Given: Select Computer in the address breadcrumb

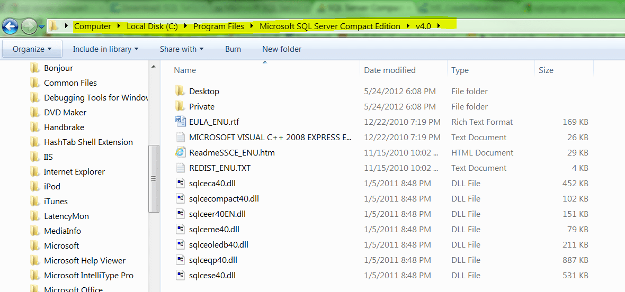Looking at the screenshot, I should 93,26.
